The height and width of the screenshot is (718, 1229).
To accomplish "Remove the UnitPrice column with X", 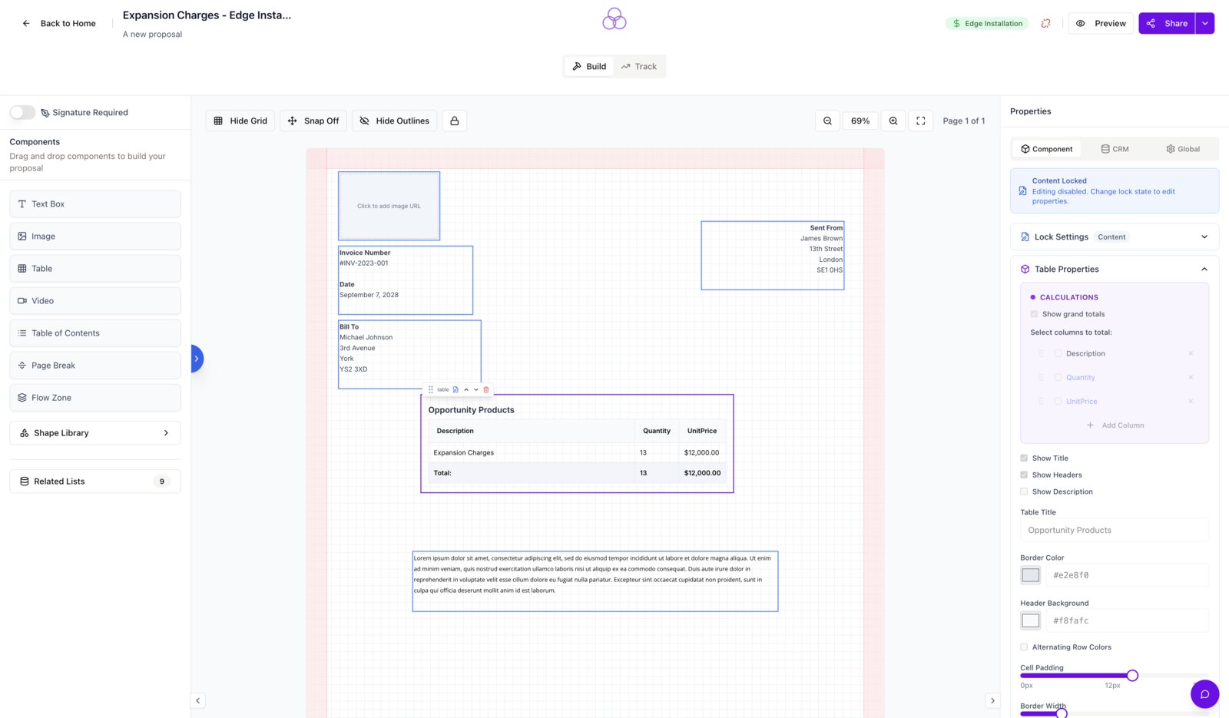I will 1191,401.
